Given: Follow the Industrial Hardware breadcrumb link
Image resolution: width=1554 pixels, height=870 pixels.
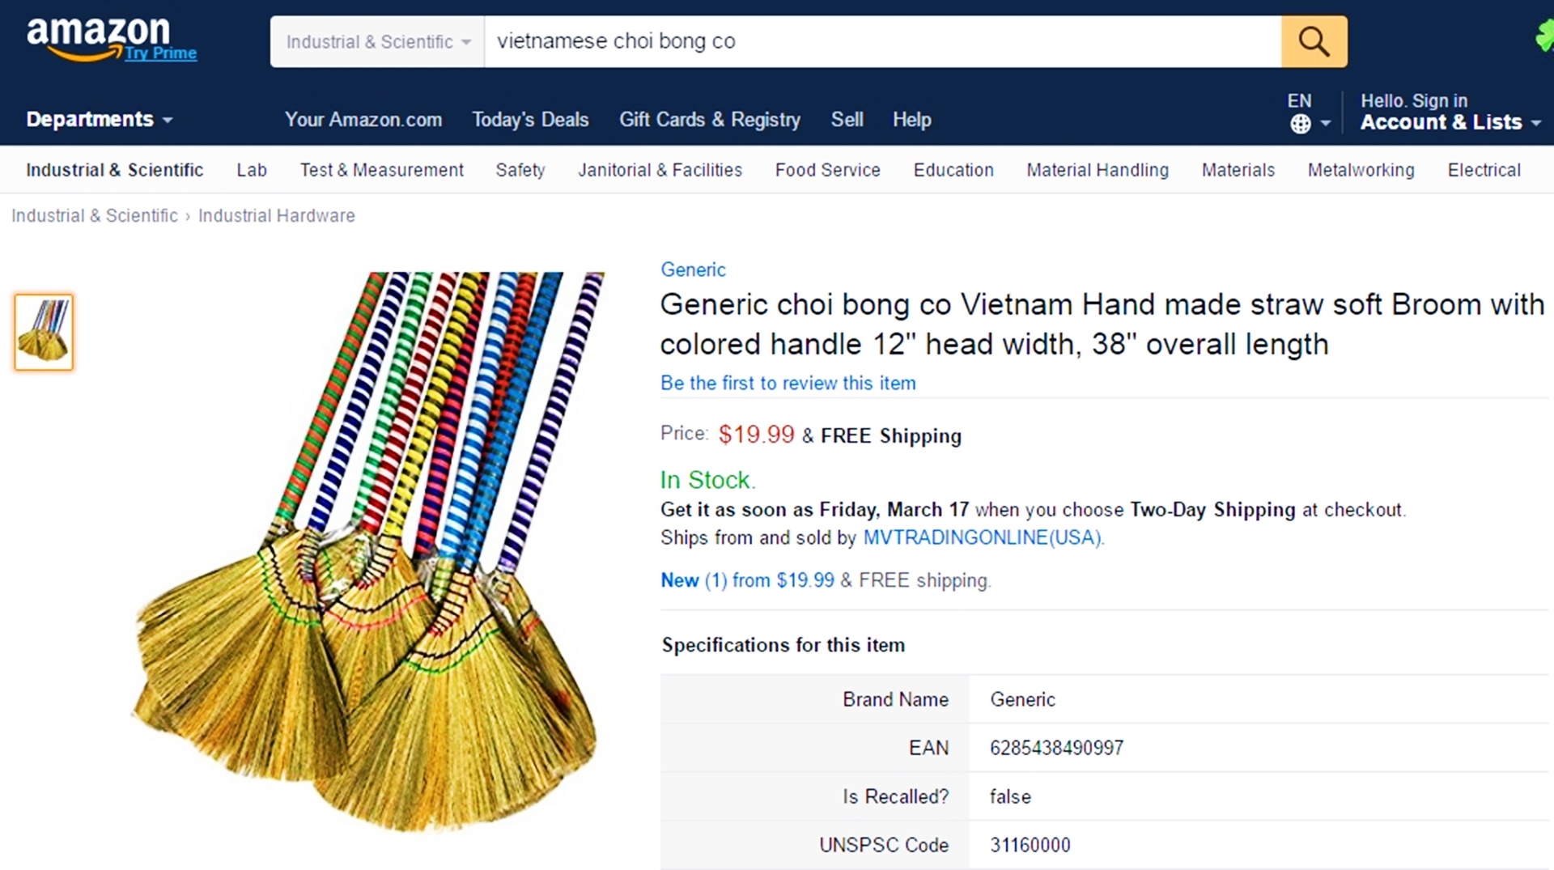Looking at the screenshot, I should [276, 215].
